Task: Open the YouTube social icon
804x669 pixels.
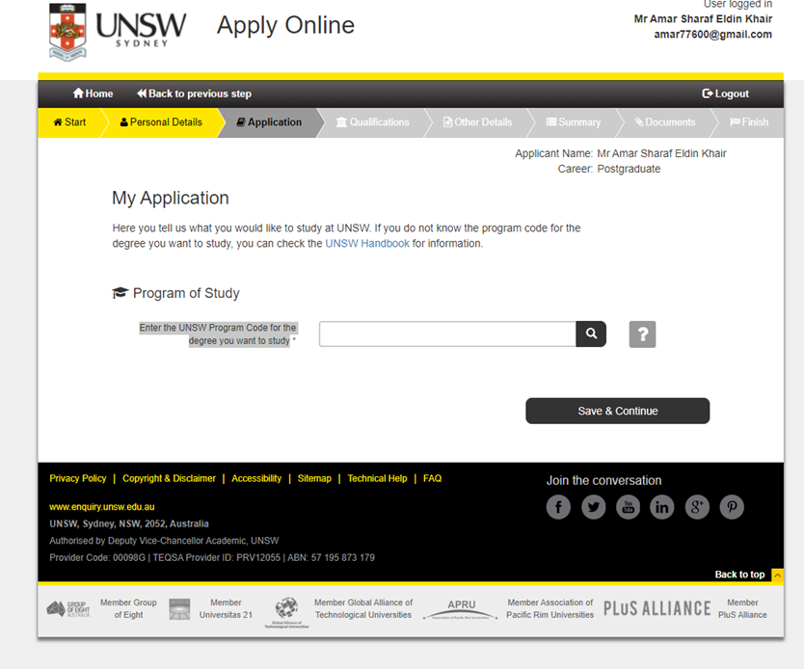Action: pyautogui.click(x=629, y=507)
